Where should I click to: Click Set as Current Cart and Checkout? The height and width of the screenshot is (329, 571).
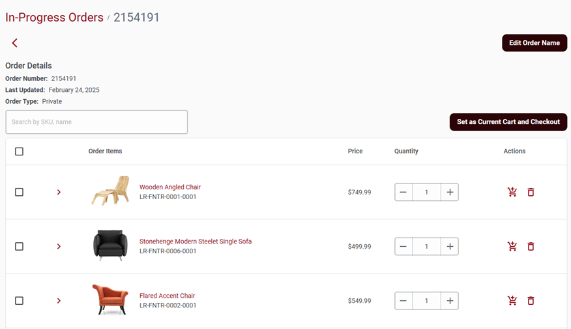[508, 122]
